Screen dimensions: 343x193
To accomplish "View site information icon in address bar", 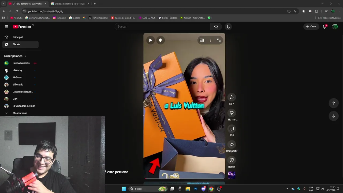I will [x=24, y=11].
